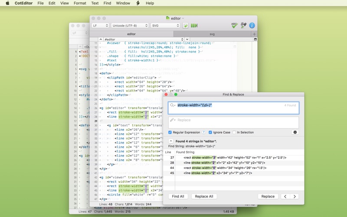The height and width of the screenshot is (217, 347).
Task: Open the CotEditor application menu
Action: 24,3
